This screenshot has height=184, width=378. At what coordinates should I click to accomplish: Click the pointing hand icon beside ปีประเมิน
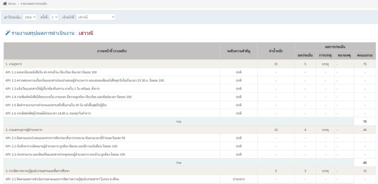[x=6, y=17]
